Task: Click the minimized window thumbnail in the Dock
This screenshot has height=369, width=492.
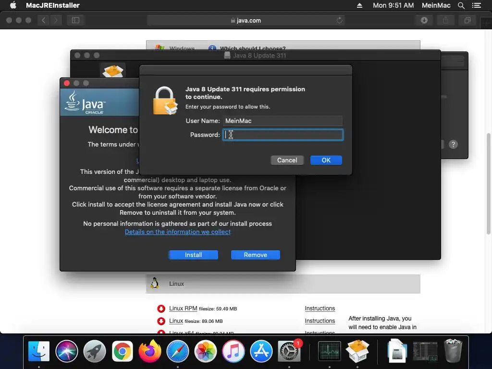Action: point(425,352)
